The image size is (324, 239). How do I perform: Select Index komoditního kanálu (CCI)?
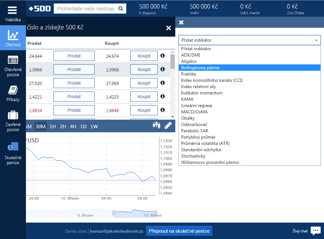(x=249, y=81)
